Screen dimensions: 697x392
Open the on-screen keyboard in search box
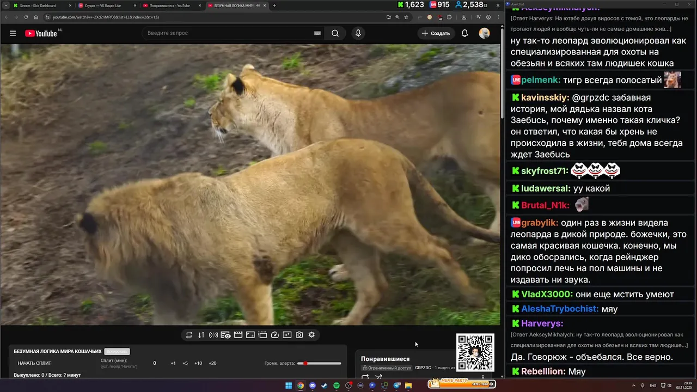point(317,33)
